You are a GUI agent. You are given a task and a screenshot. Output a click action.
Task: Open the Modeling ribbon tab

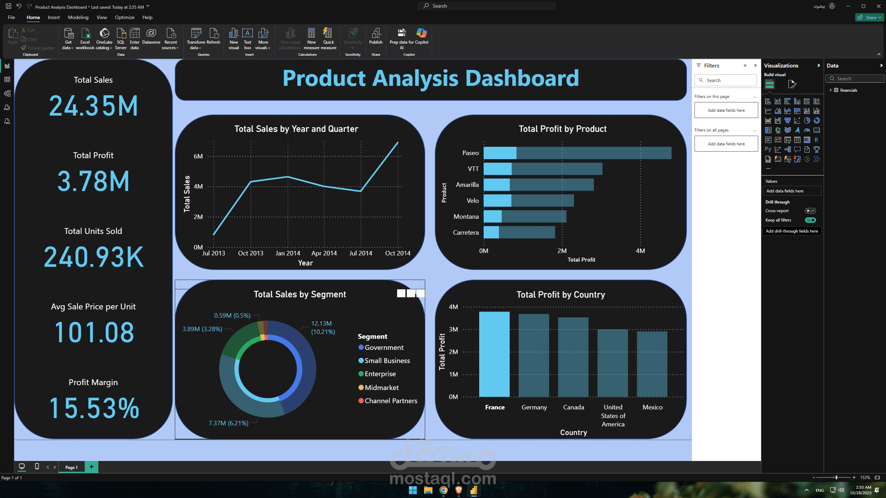click(78, 17)
